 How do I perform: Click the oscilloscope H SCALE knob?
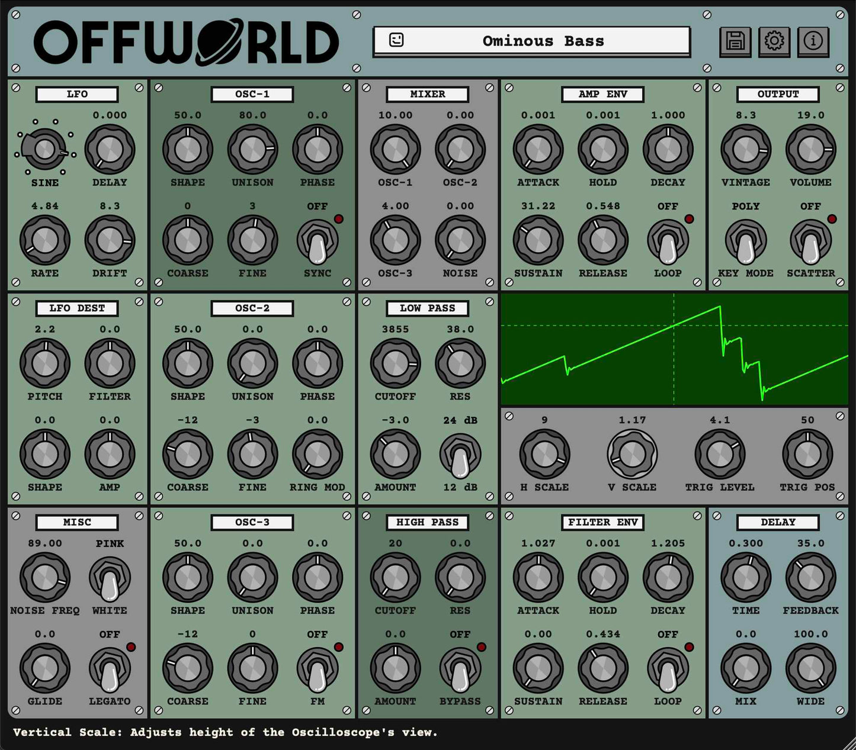[544, 454]
